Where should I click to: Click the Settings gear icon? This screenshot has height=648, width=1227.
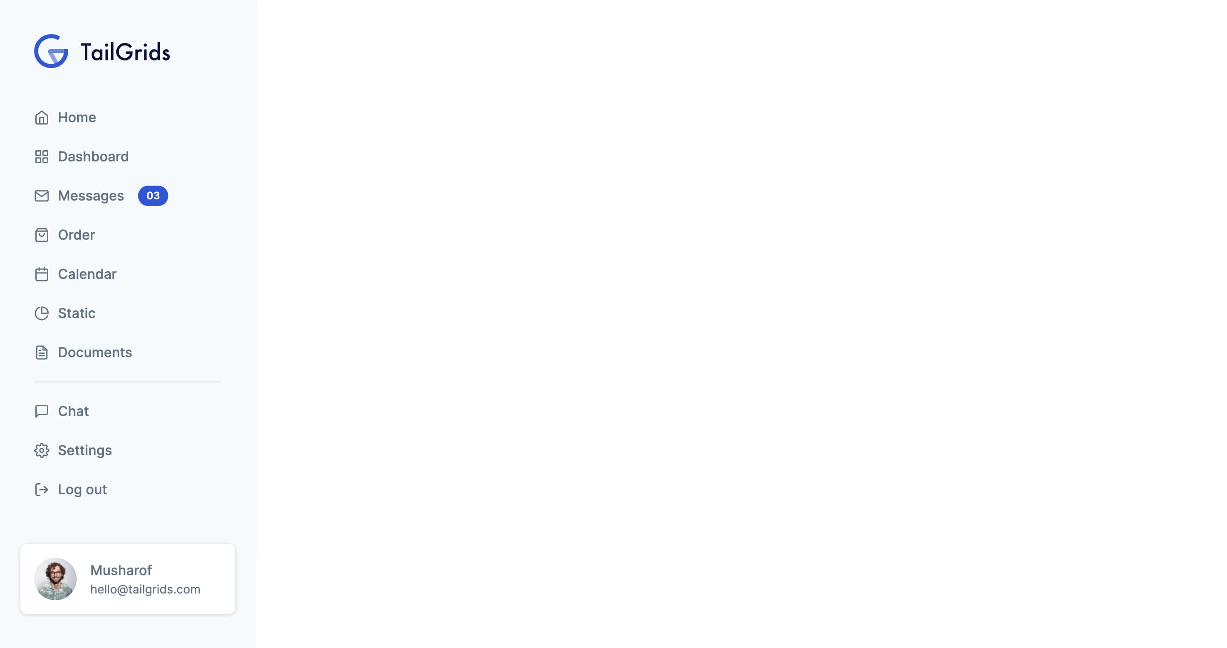click(40, 450)
